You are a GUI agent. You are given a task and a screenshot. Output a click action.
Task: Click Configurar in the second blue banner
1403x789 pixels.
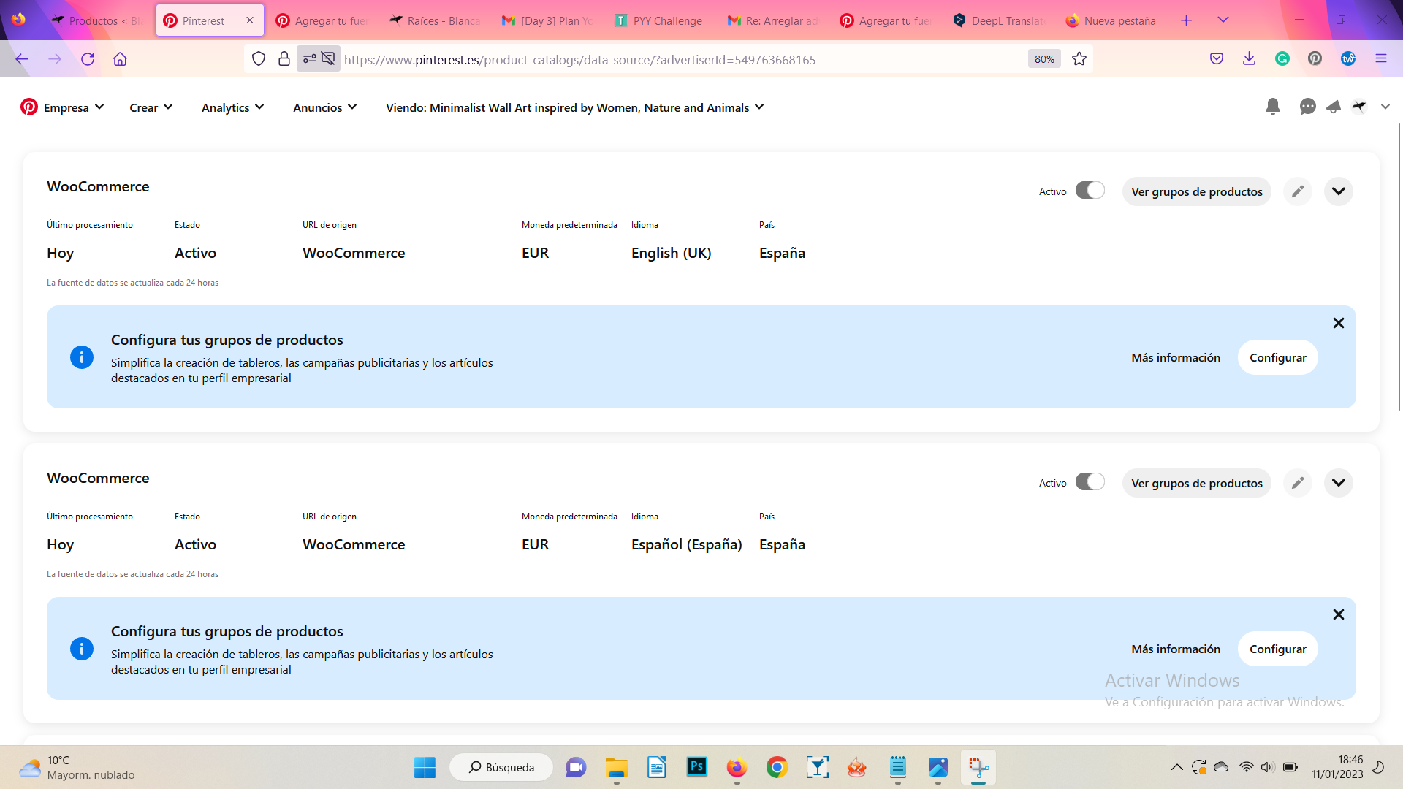[x=1277, y=649]
